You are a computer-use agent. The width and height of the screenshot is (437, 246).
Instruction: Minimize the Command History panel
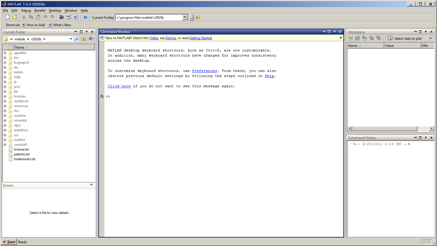(x=415, y=137)
